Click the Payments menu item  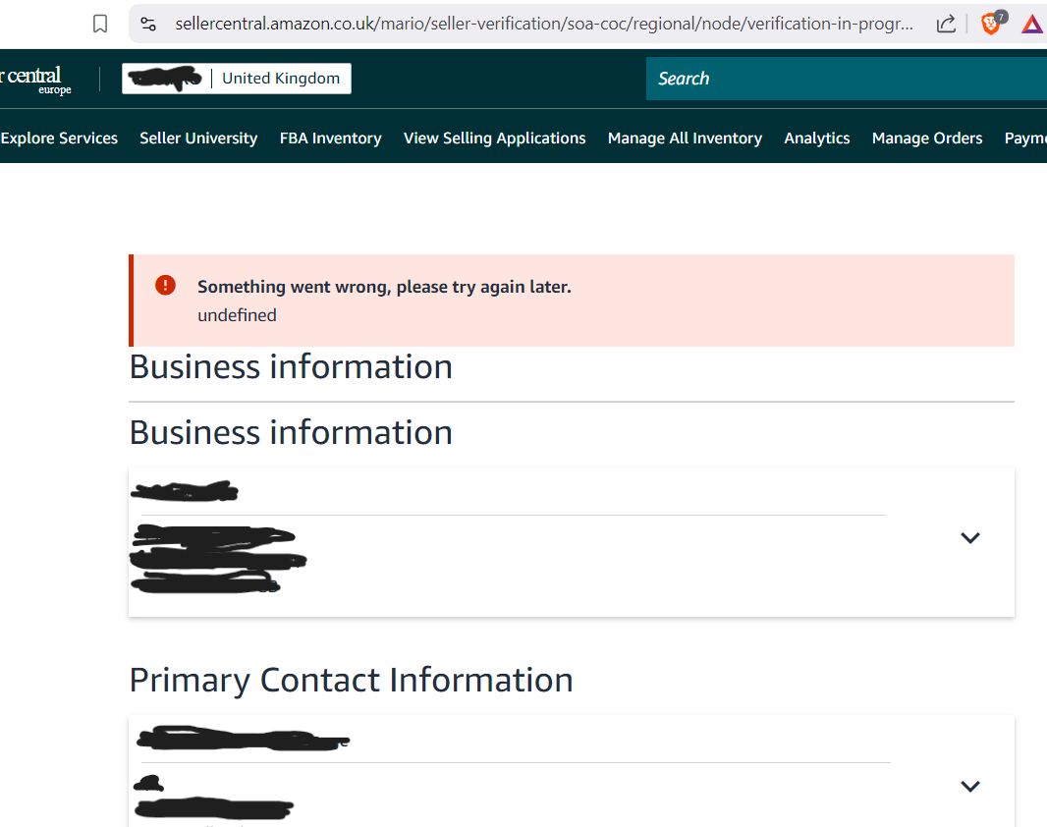pos(1025,138)
